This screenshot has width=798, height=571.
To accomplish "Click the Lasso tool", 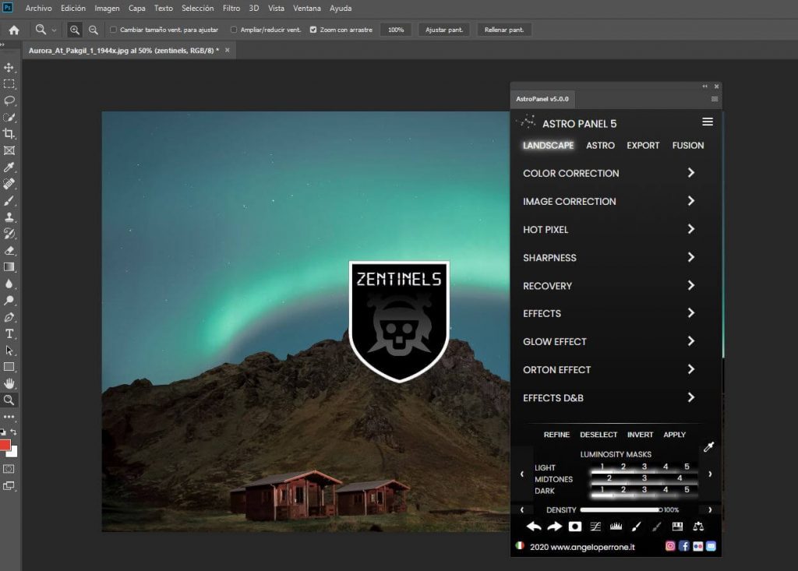I will [9, 100].
